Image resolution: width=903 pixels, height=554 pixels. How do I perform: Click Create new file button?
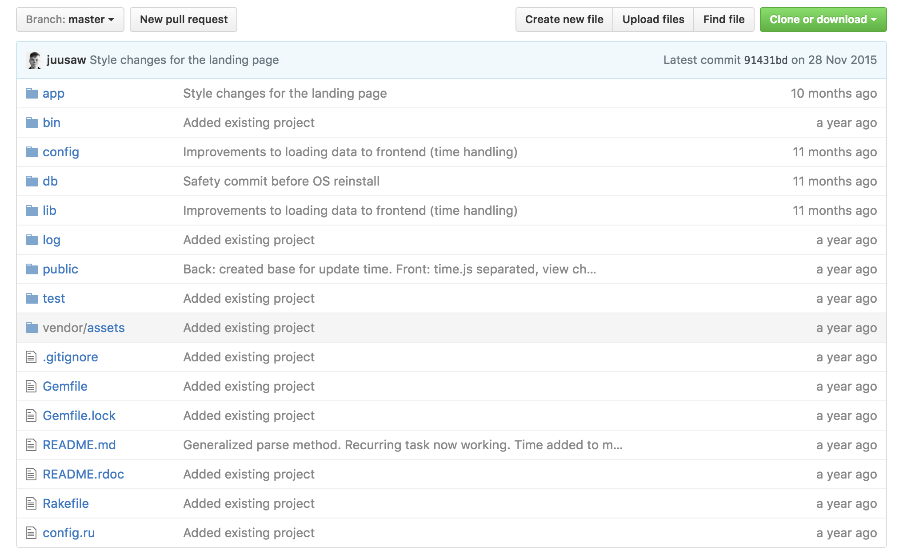(x=564, y=20)
